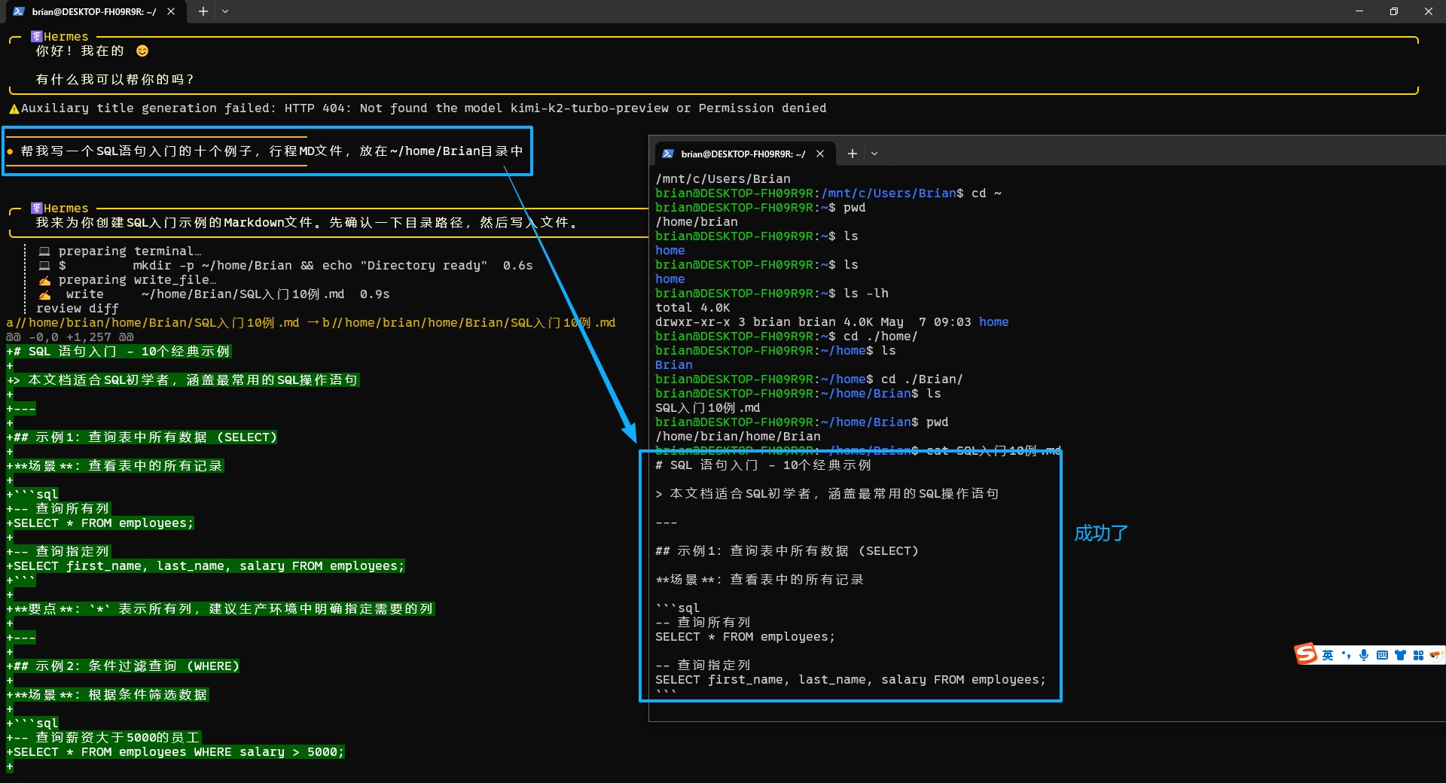Click the 'ls -lh' command in the inner terminal
1446x783 pixels.
tap(866, 294)
